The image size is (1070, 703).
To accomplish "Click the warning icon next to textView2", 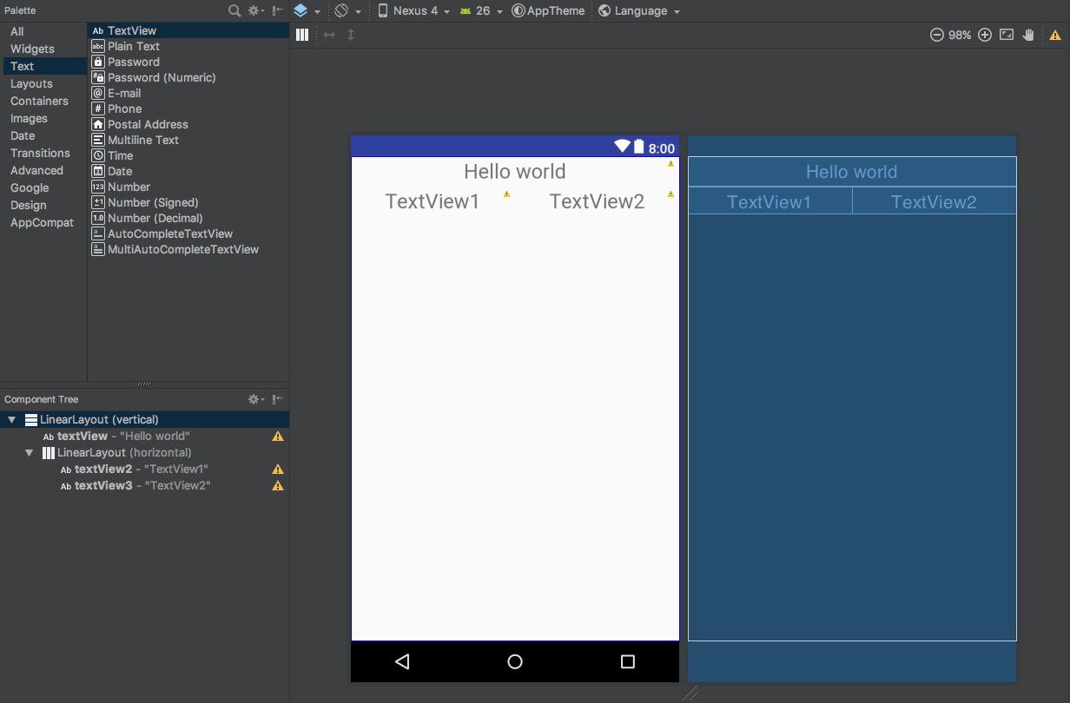I will 278,469.
